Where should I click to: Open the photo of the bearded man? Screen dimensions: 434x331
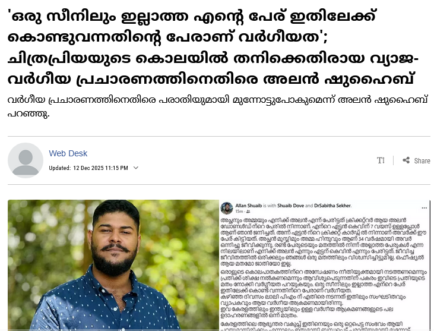[x=113, y=265]
